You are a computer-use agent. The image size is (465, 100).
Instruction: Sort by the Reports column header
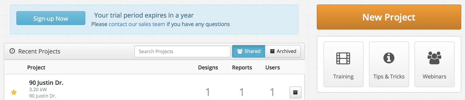click(x=242, y=68)
